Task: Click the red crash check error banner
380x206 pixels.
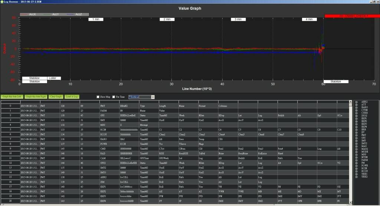Action: coord(352,16)
